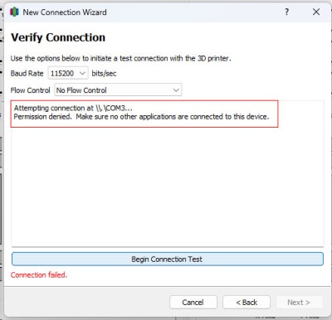Viewport: 332px width, 320px height.
Task: Click the Simplify3D logo in title bar
Action: tap(14, 12)
